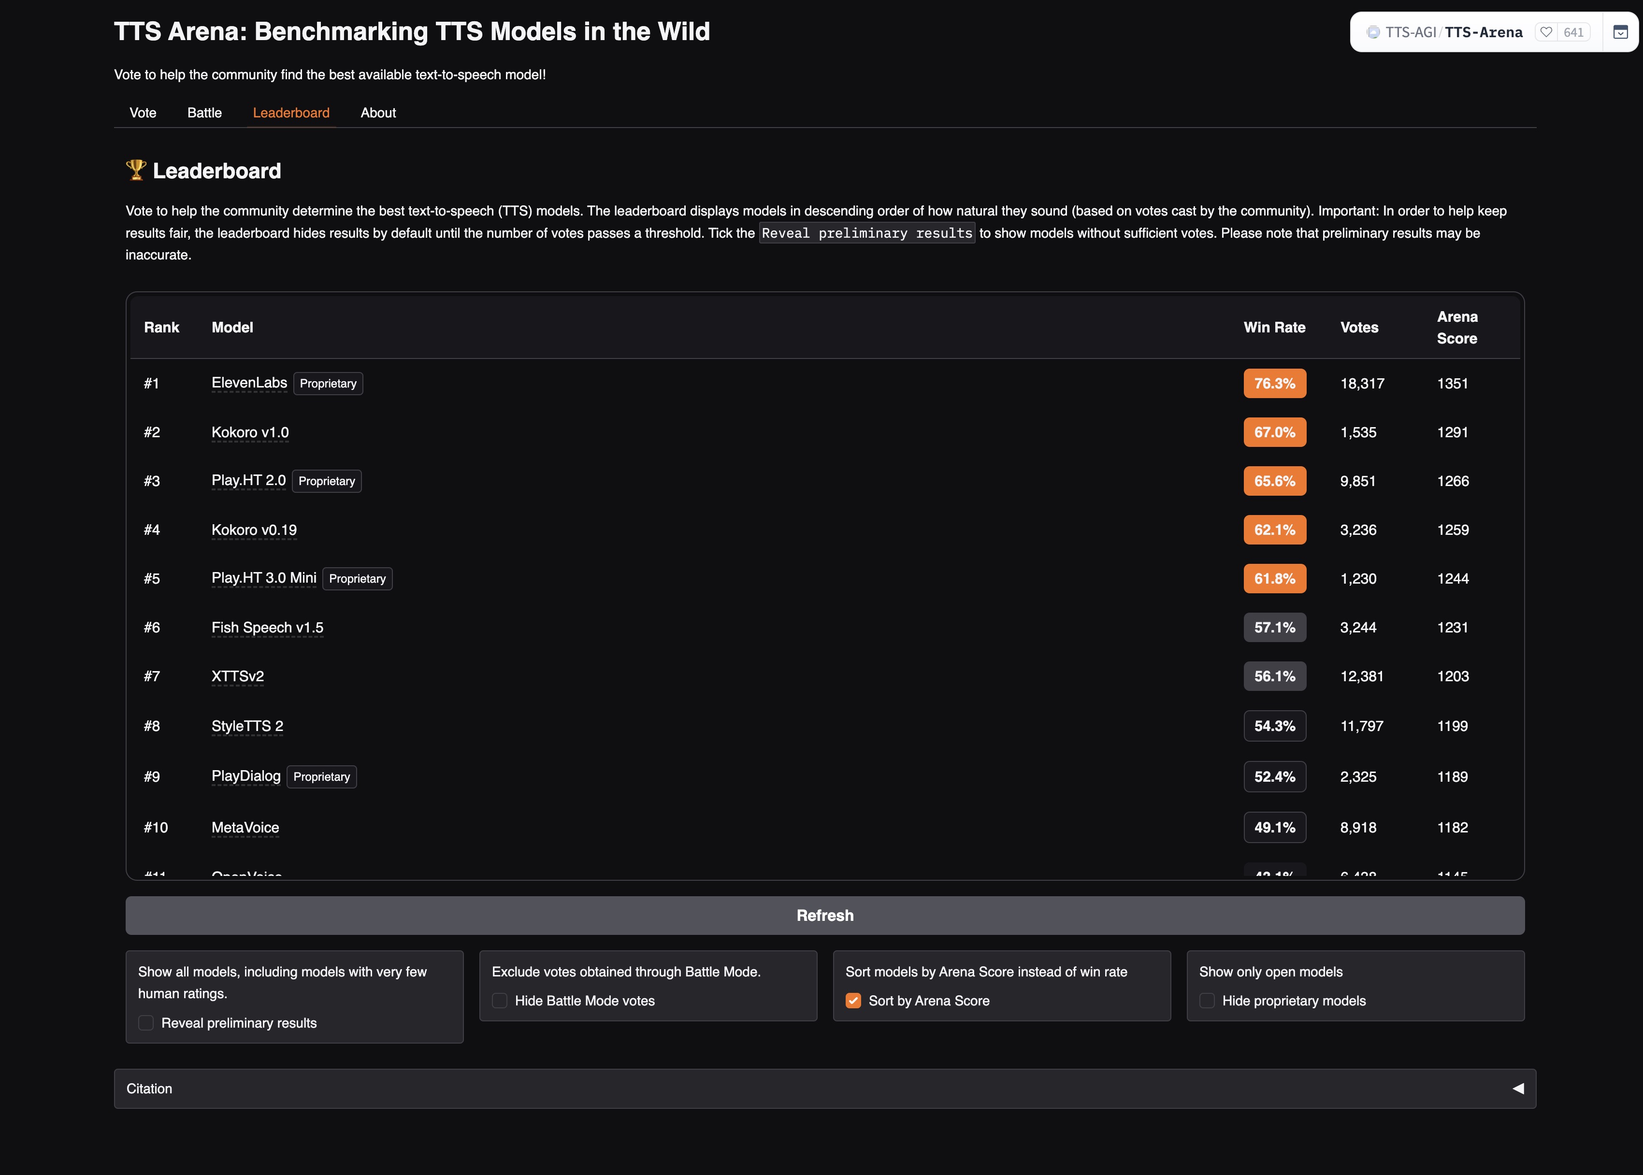Image resolution: width=1643 pixels, height=1175 pixels.
Task: Uncheck Sort by Arena Score
Action: [x=854, y=1001]
